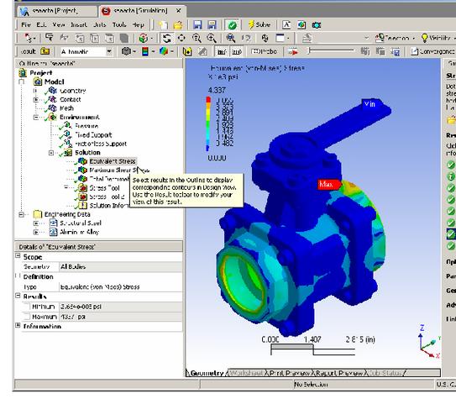Image resolution: width=456 pixels, height=420 pixels.
Task: Click the green checkmark toolbar icon
Action: point(232,25)
